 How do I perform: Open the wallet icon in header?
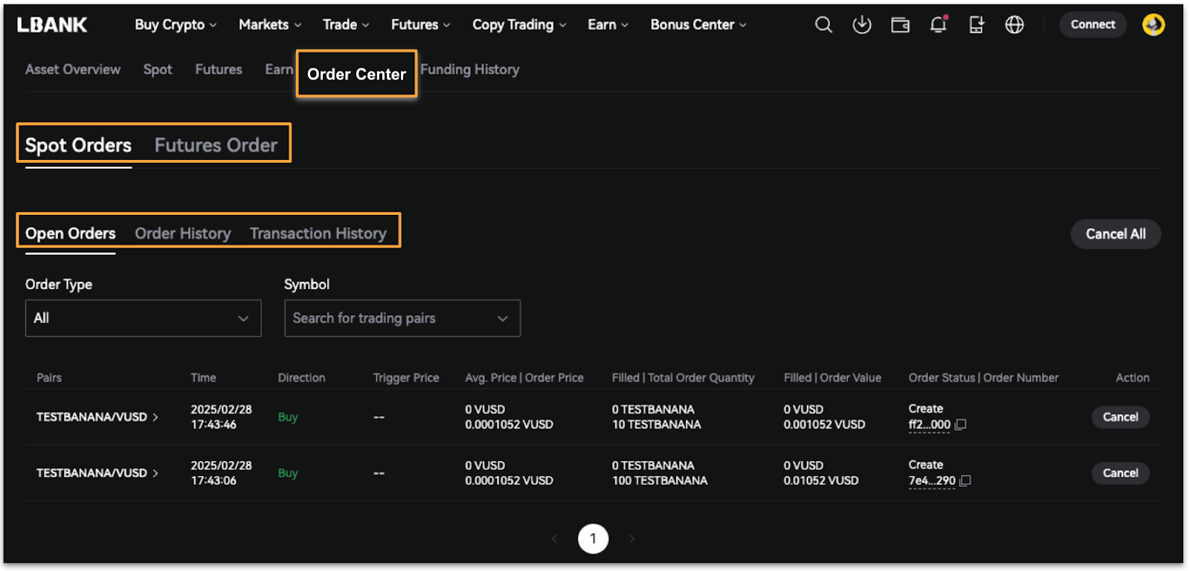[901, 25]
